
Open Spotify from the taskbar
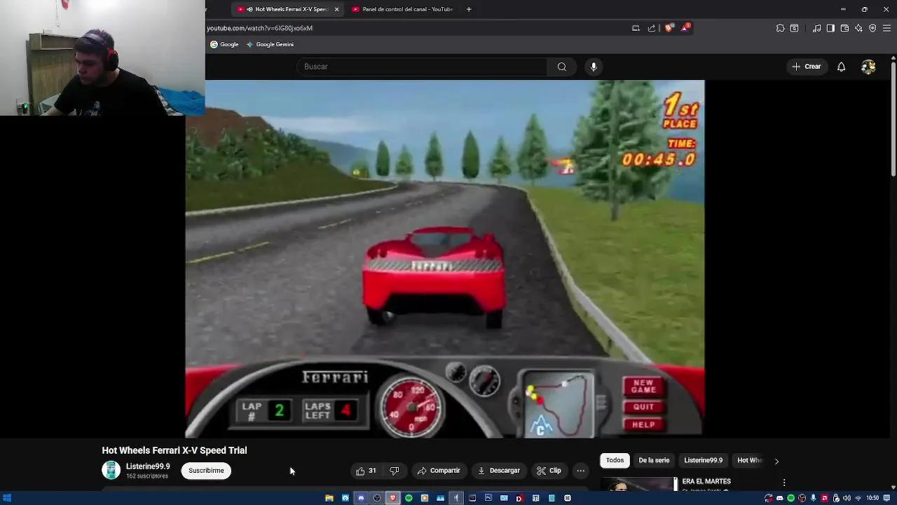coord(409,498)
